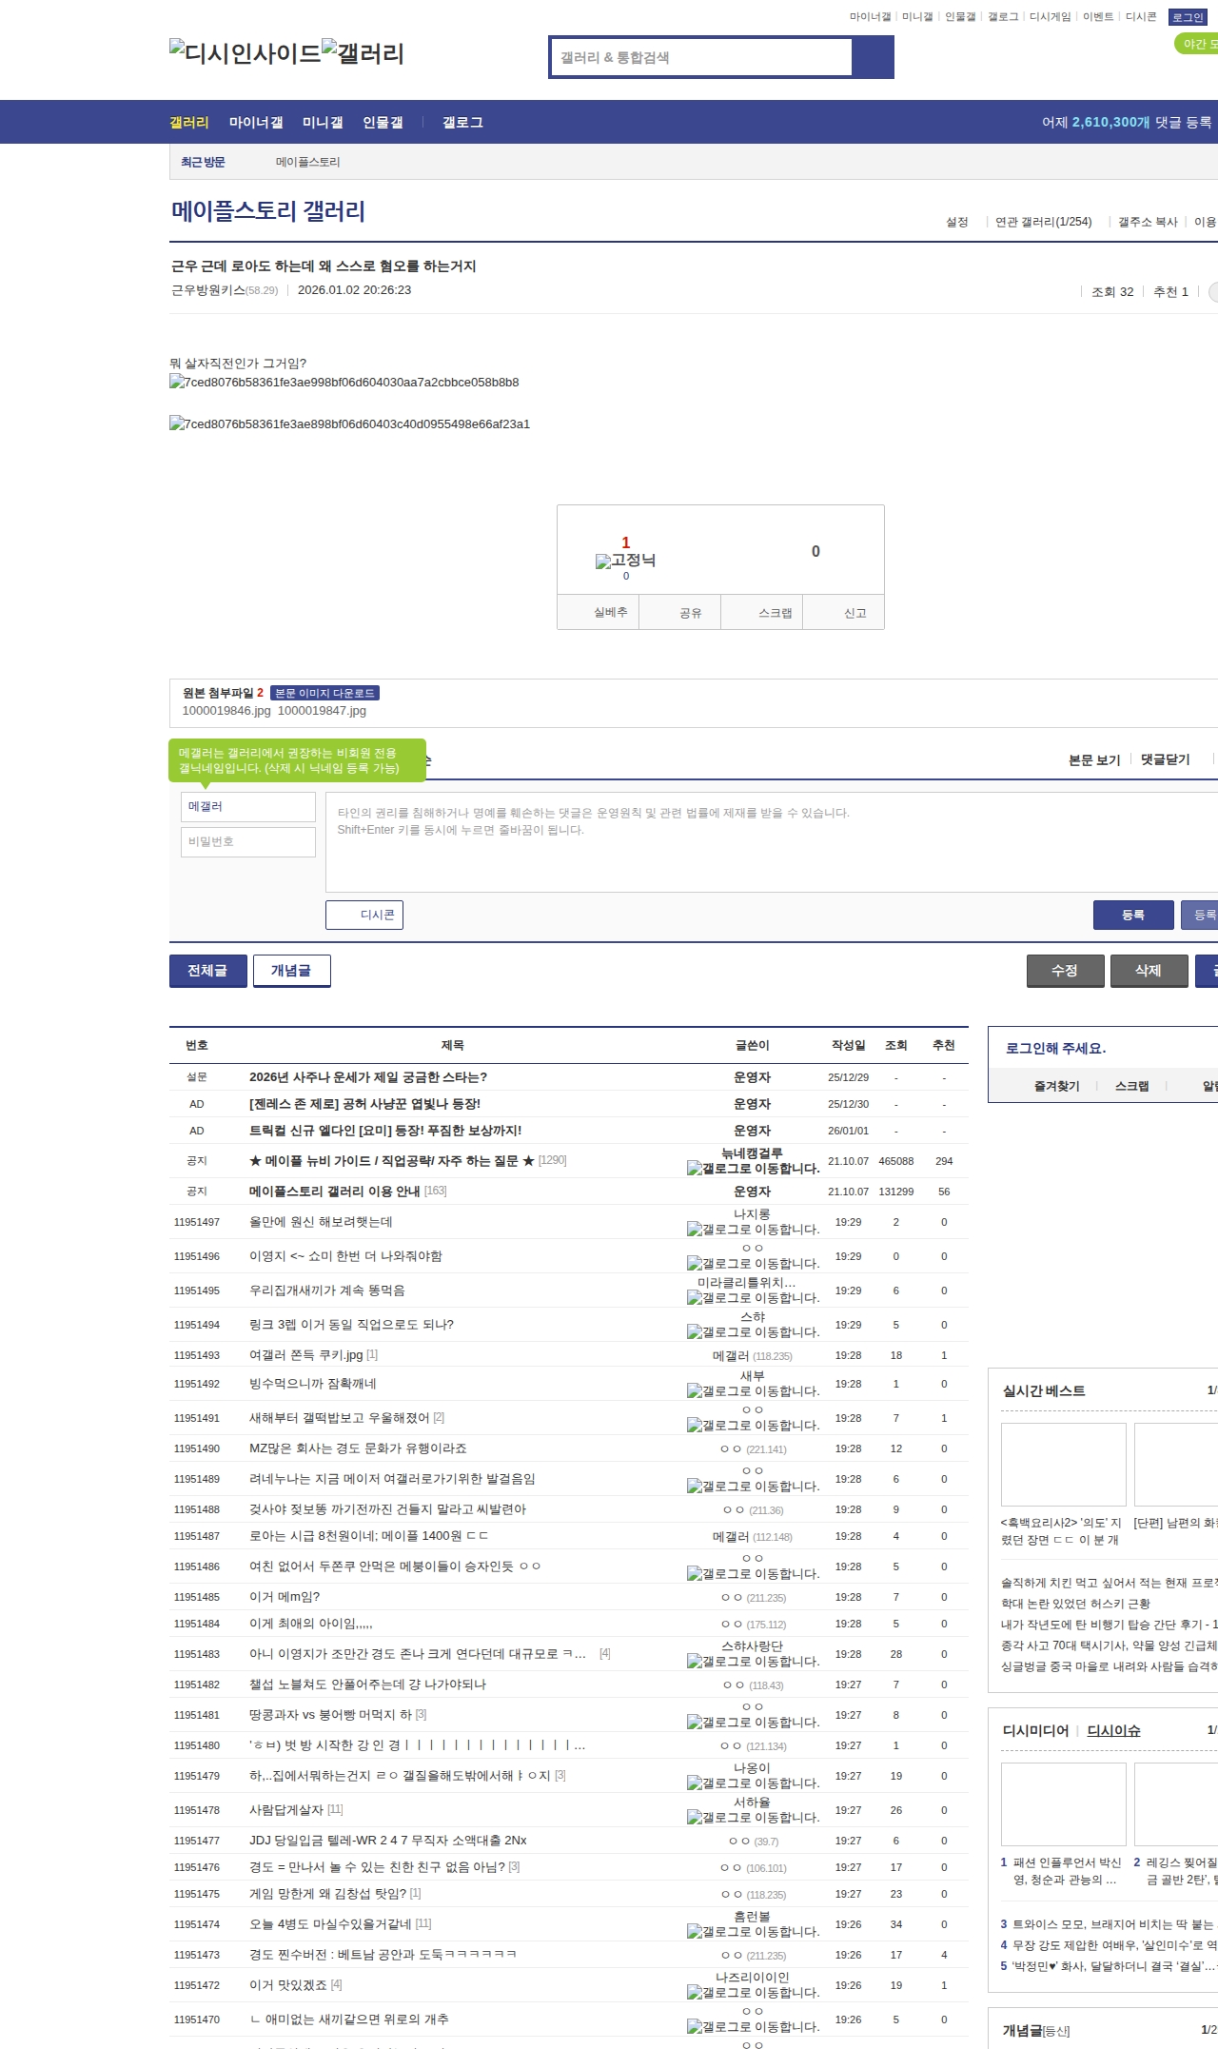The width and height of the screenshot is (1218, 2049).
Task: Toggle the green 야간 모드 switch
Action: tap(1196, 44)
